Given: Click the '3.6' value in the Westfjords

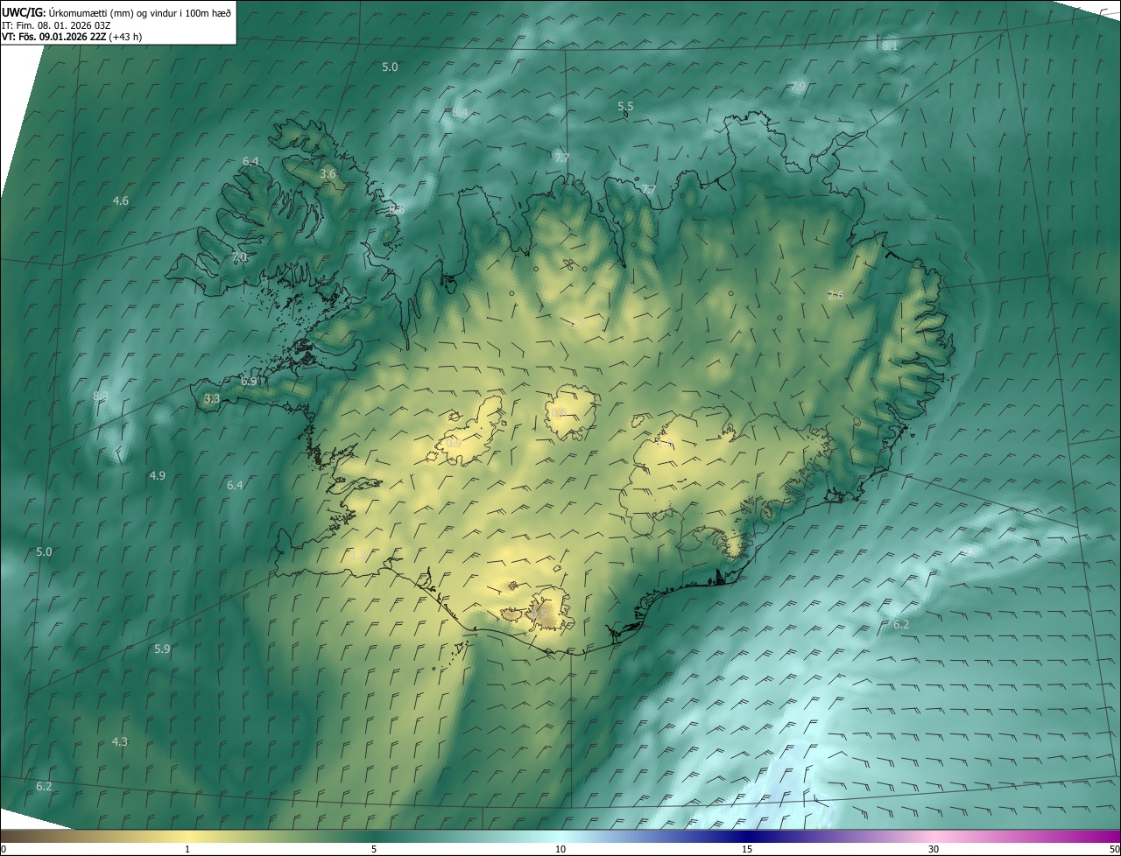Looking at the screenshot, I should point(328,174).
